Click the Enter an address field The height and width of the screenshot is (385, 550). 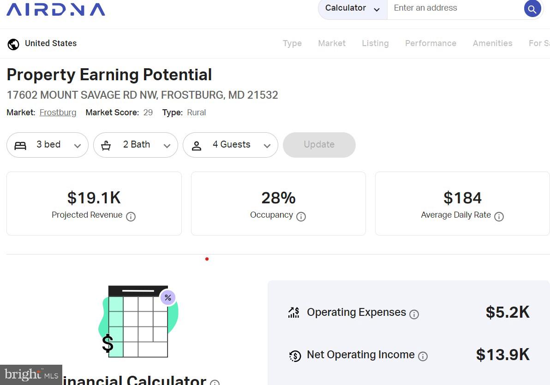click(454, 8)
